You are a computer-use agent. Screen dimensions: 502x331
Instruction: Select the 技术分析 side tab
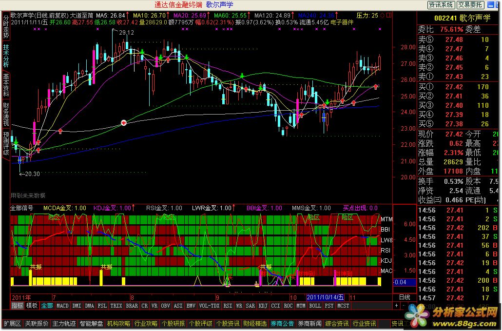click(x=6, y=56)
